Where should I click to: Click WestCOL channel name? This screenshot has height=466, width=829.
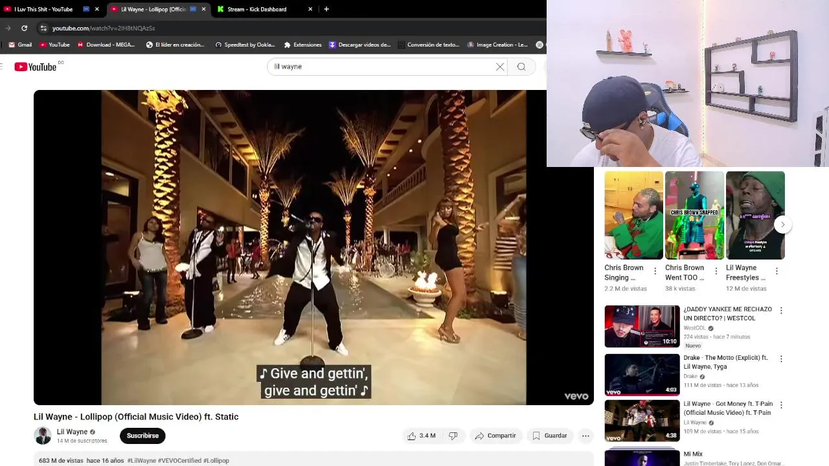click(x=694, y=328)
